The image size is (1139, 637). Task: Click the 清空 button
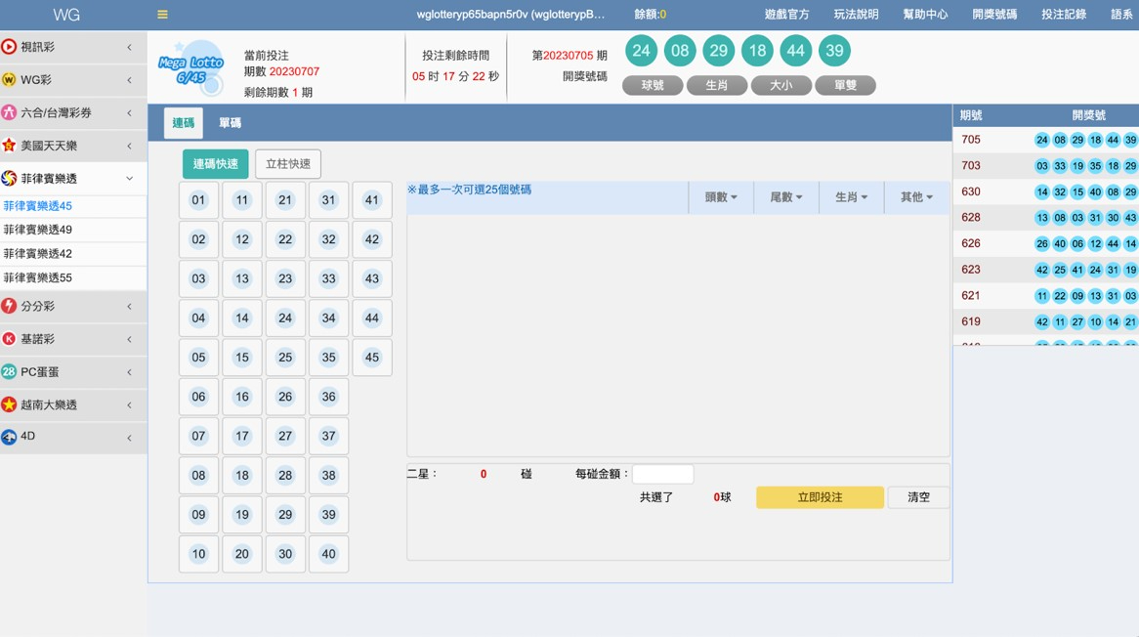point(918,497)
